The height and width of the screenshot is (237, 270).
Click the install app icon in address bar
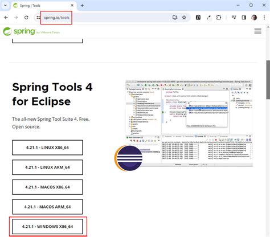click(175, 18)
